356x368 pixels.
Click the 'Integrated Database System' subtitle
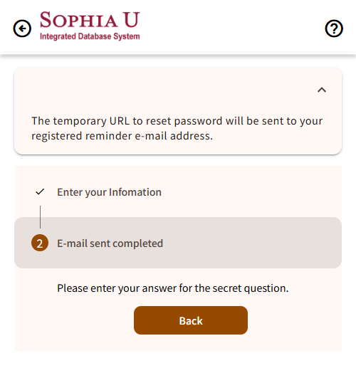pyautogui.click(x=90, y=36)
